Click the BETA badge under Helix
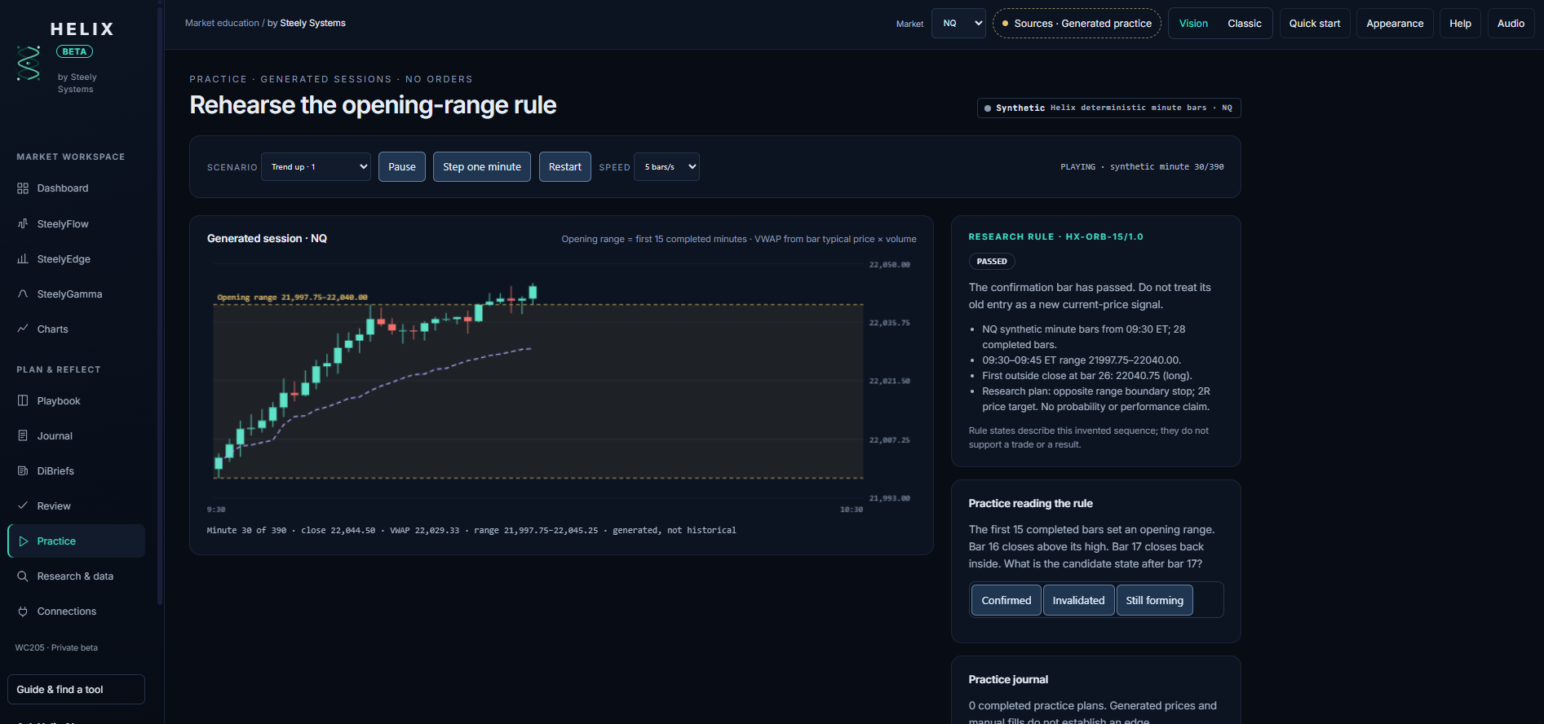Screen dimensions: 1544x724 74,51
